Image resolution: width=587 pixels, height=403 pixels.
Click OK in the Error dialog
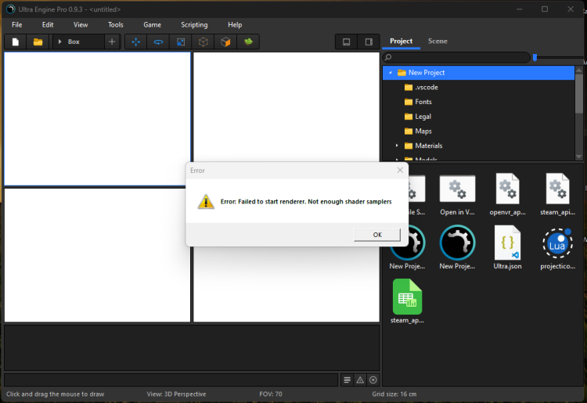pos(376,235)
